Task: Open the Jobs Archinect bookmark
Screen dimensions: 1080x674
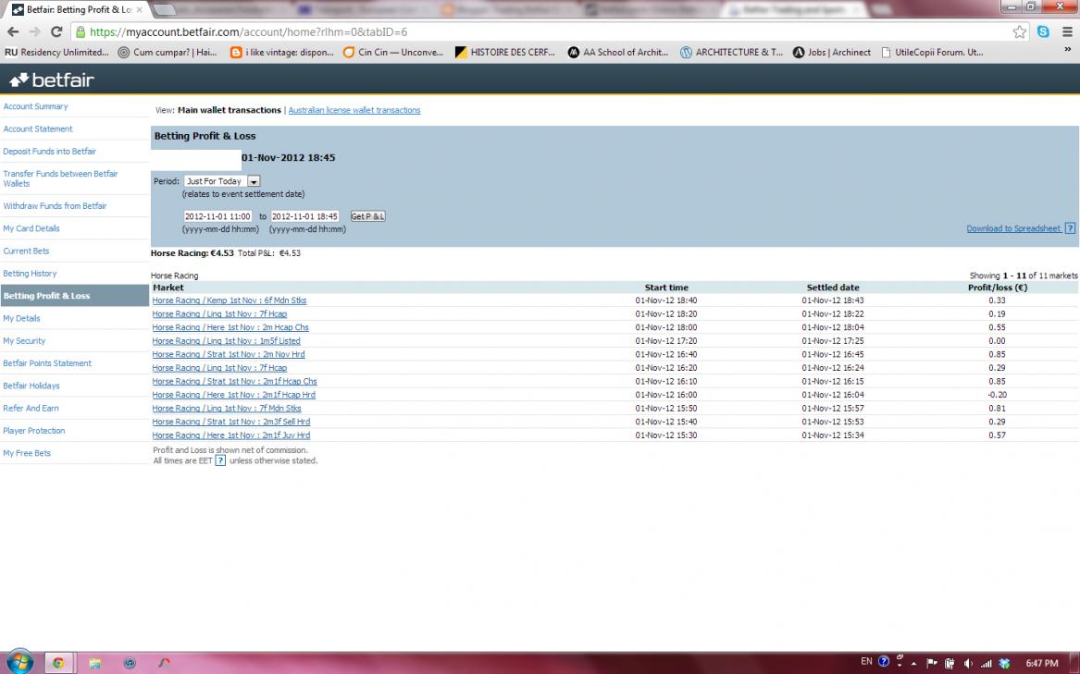Action: click(831, 53)
